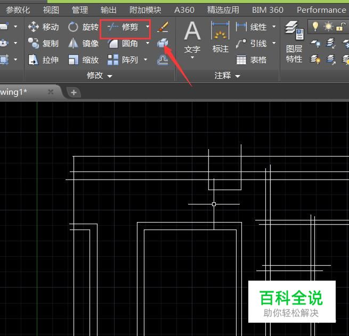Open the 线性 dimension dropdown arrow
This screenshot has height=336, width=349.
tap(274, 27)
